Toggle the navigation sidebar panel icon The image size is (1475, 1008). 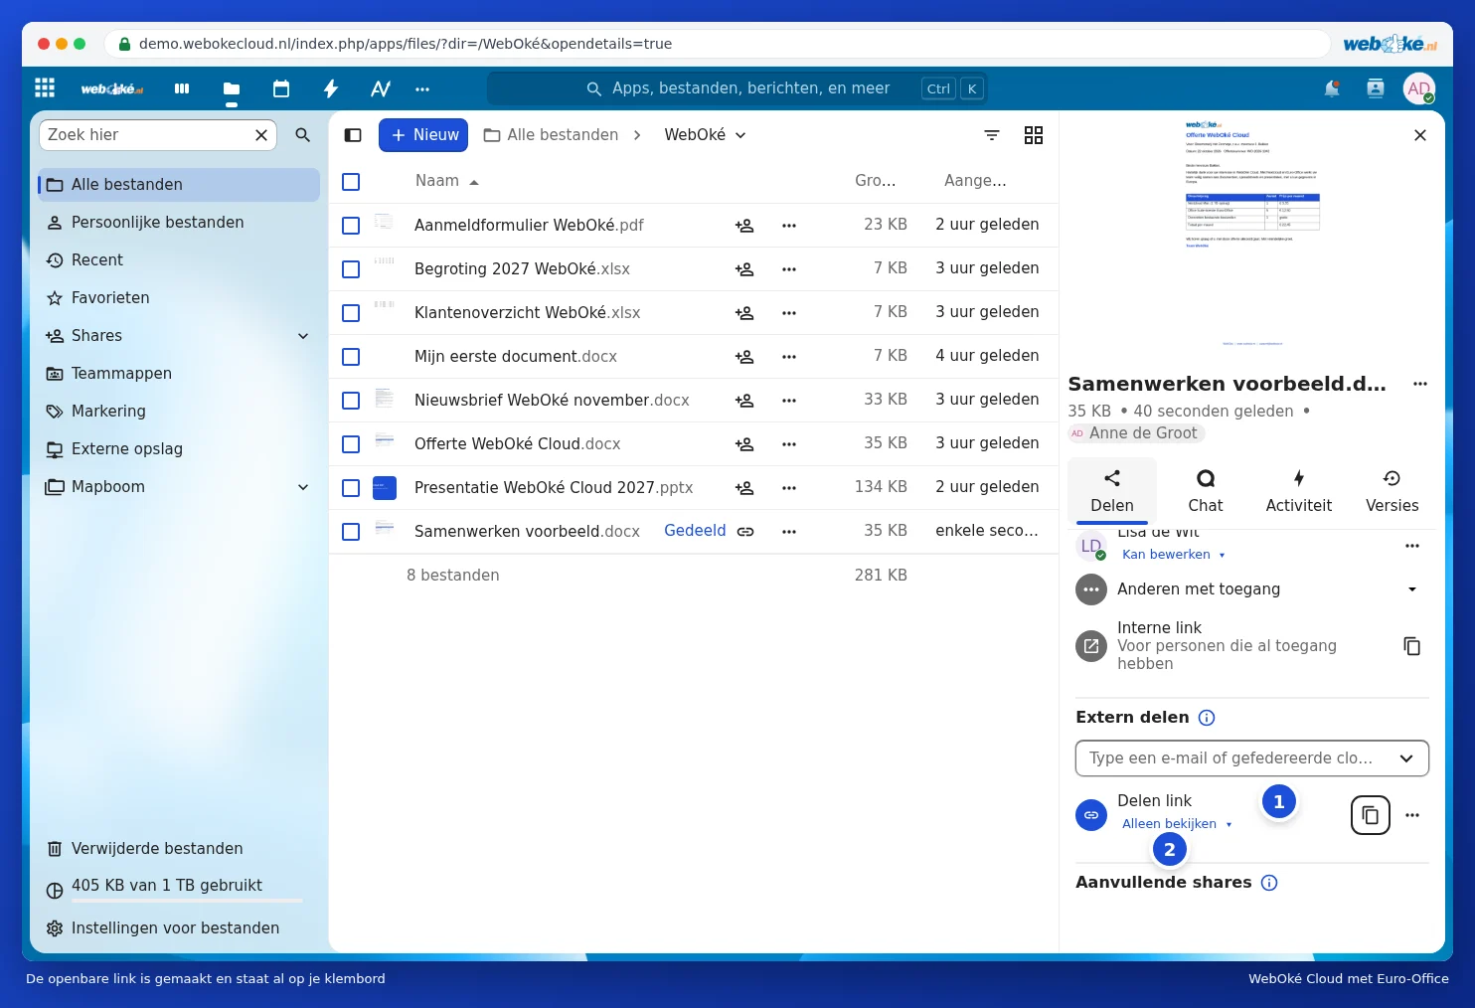pos(353,135)
